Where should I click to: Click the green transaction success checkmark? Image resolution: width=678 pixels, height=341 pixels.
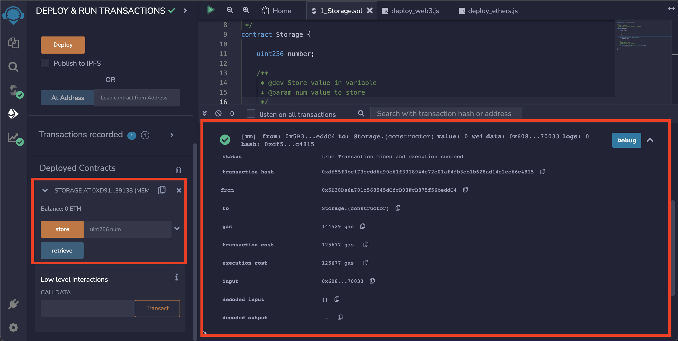point(225,140)
